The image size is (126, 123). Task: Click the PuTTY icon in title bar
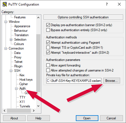4,4
